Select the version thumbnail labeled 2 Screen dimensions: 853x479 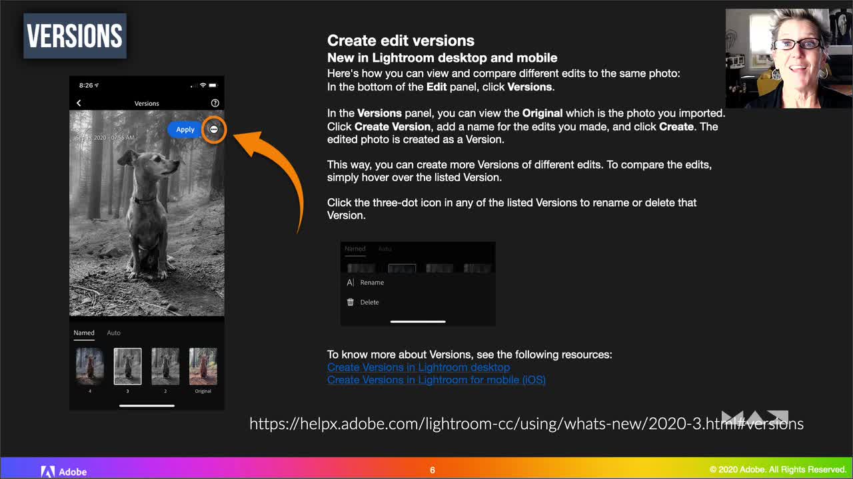tap(165, 367)
